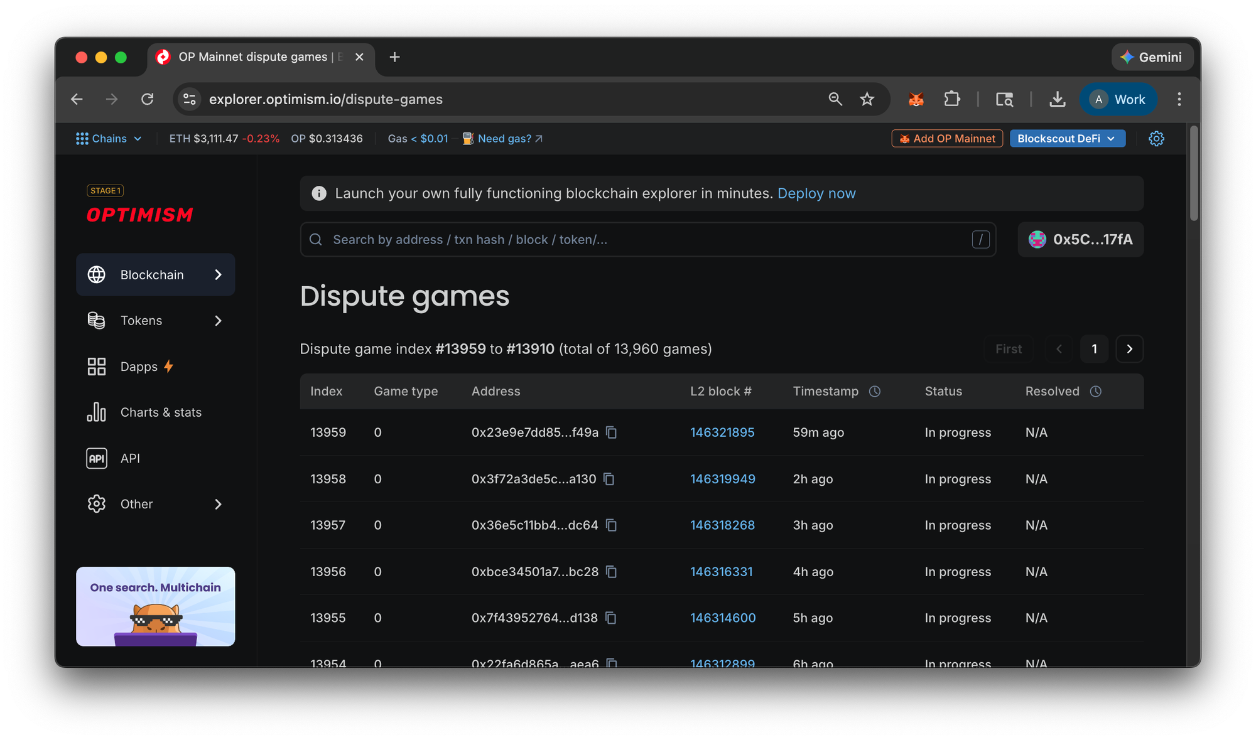Click the Add OP Mainnet button
Viewport: 1256px width, 740px height.
click(946, 138)
